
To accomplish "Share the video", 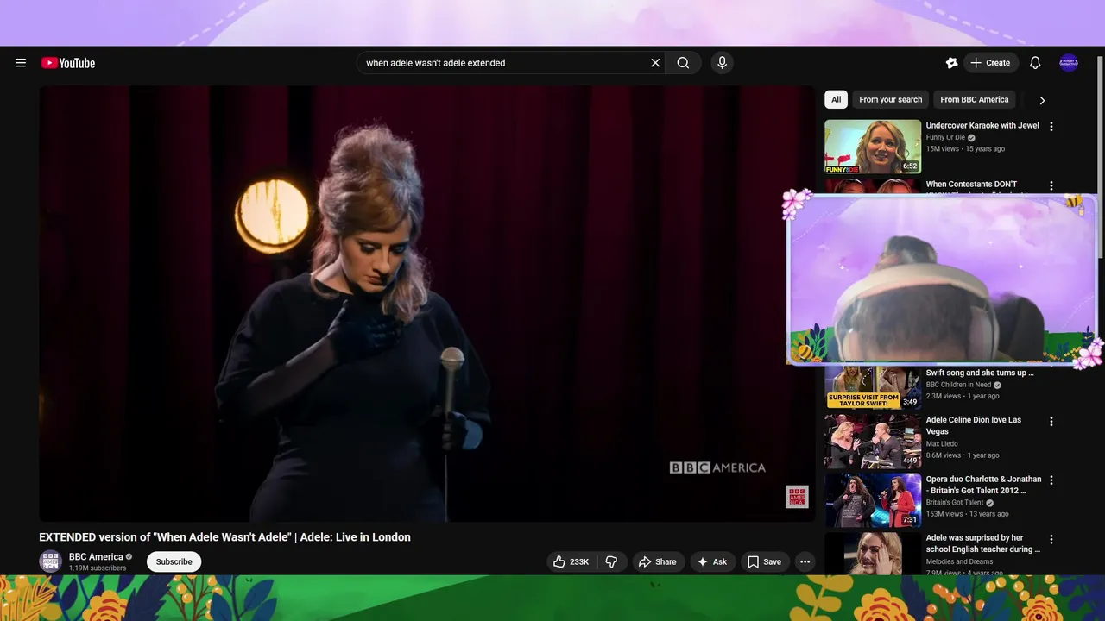I will point(658,561).
